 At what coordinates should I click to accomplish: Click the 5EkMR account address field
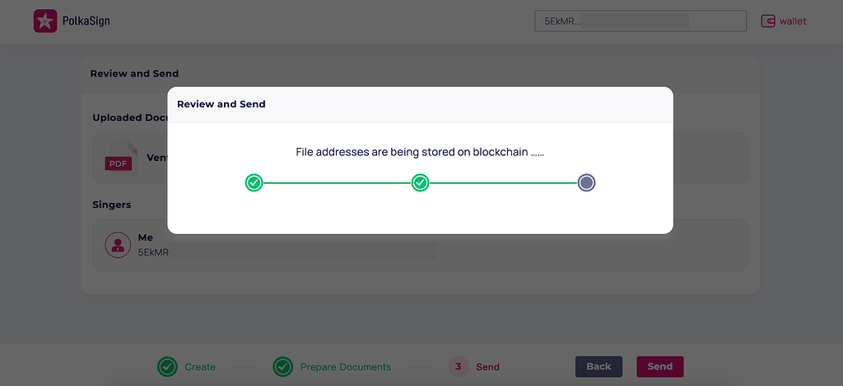(x=640, y=21)
